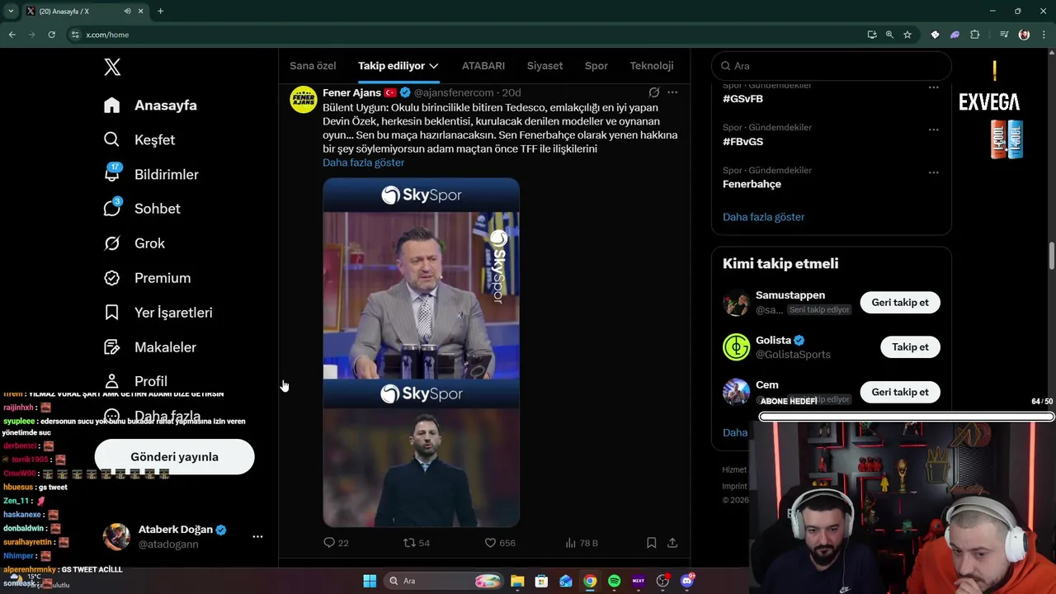Open Chrome extensions puzzle icon

974,35
